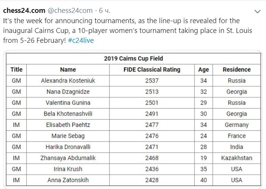Follow the #c24live hashtag link

pos(81,40)
